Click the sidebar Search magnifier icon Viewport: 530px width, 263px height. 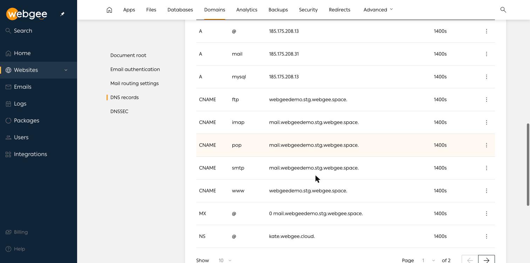[x=8, y=31]
